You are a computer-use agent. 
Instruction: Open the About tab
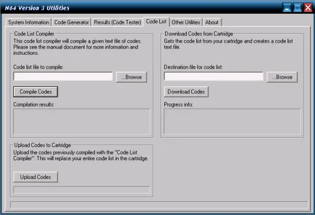click(212, 22)
